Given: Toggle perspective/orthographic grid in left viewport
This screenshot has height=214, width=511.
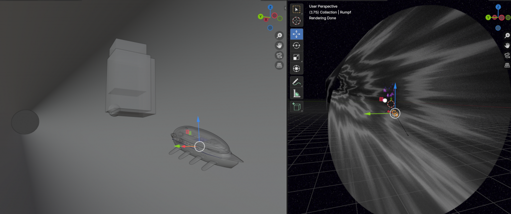Looking at the screenshot, I should [279, 65].
